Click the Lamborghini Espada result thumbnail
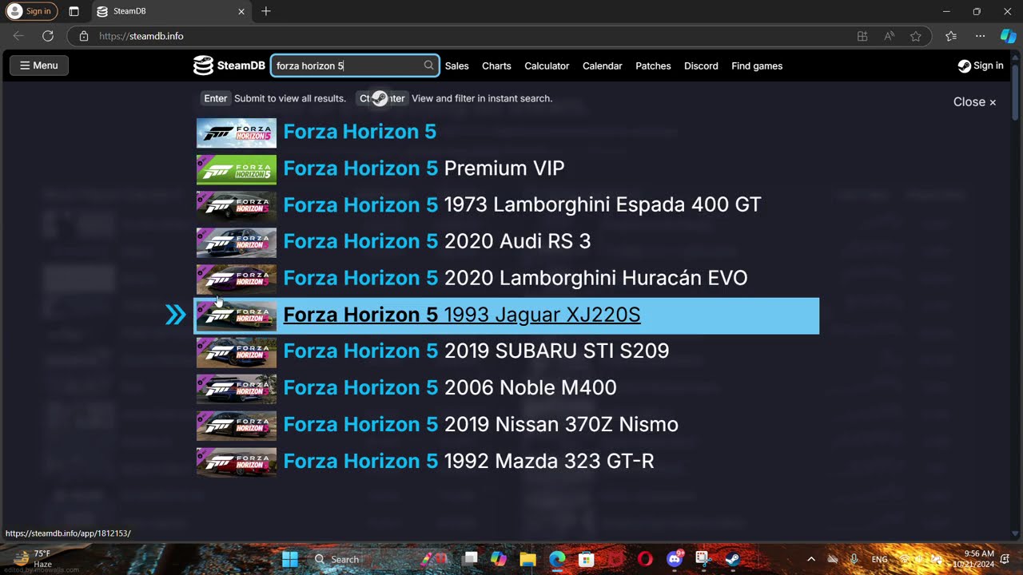Image resolution: width=1023 pixels, height=575 pixels. pos(237,206)
